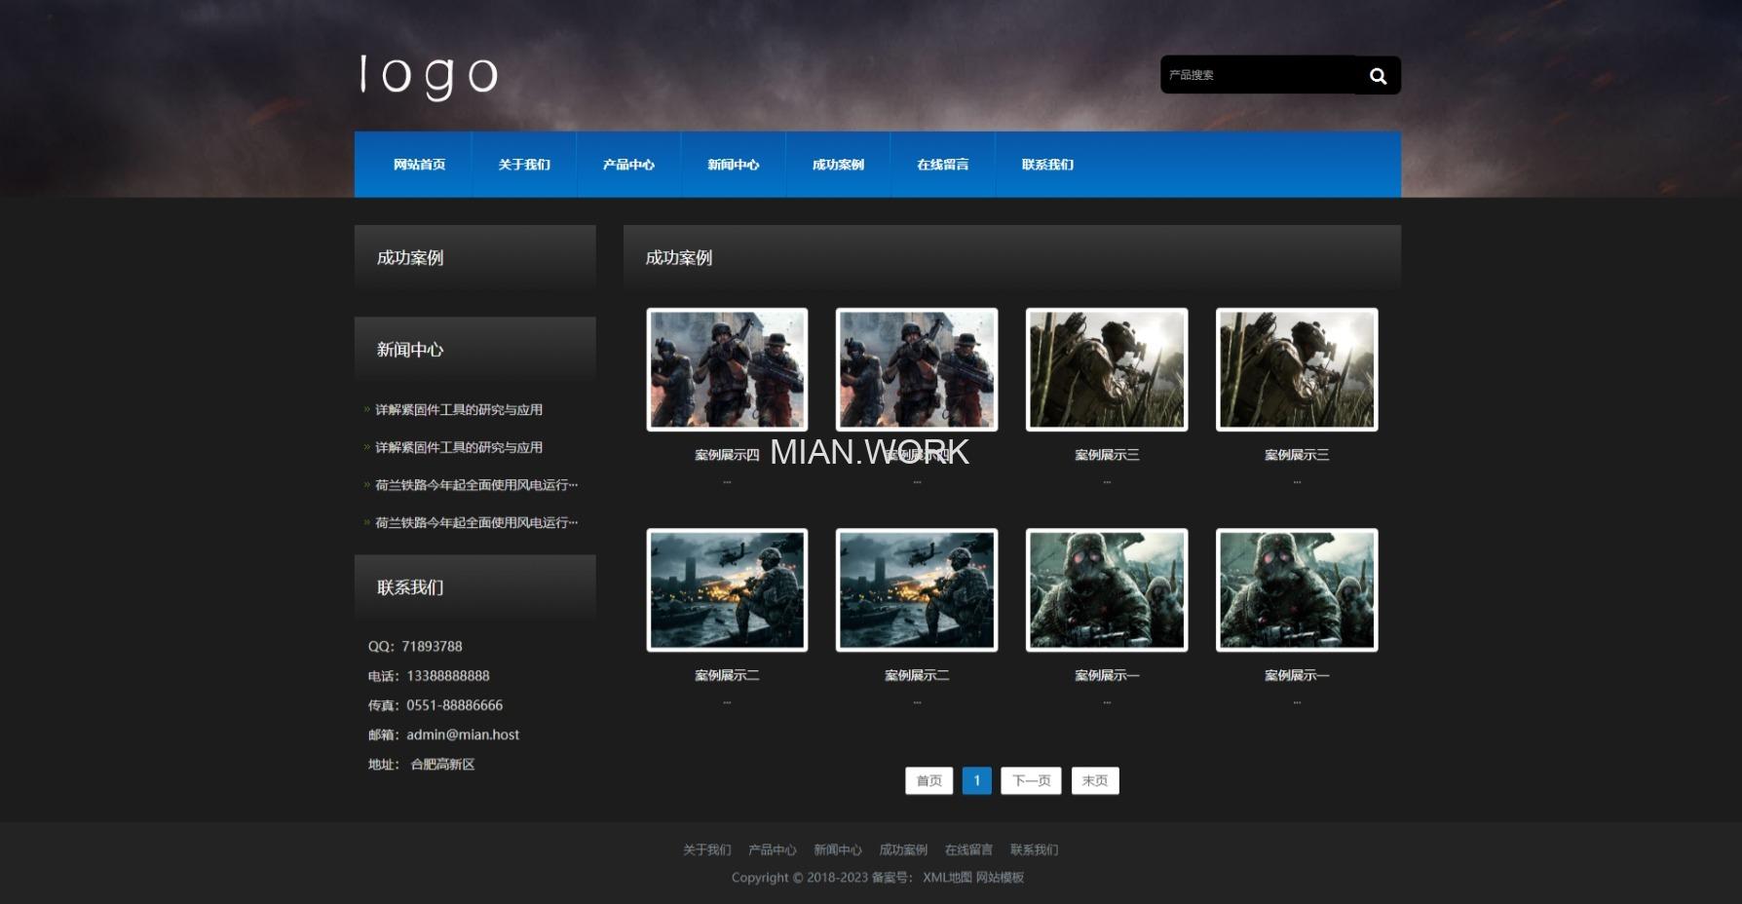Open 在线留言 in the blue navigation bar
The width and height of the screenshot is (1742, 904).
click(942, 165)
